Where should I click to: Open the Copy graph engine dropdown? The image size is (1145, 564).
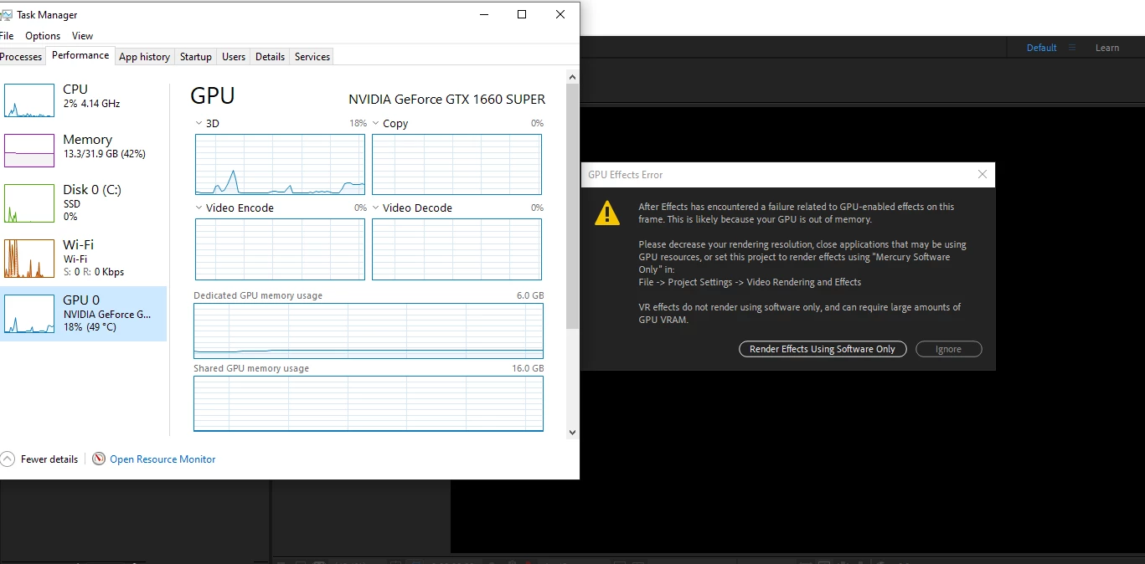pos(376,123)
